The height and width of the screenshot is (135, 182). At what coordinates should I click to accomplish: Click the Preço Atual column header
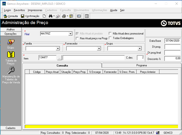[x=52, y=72]
